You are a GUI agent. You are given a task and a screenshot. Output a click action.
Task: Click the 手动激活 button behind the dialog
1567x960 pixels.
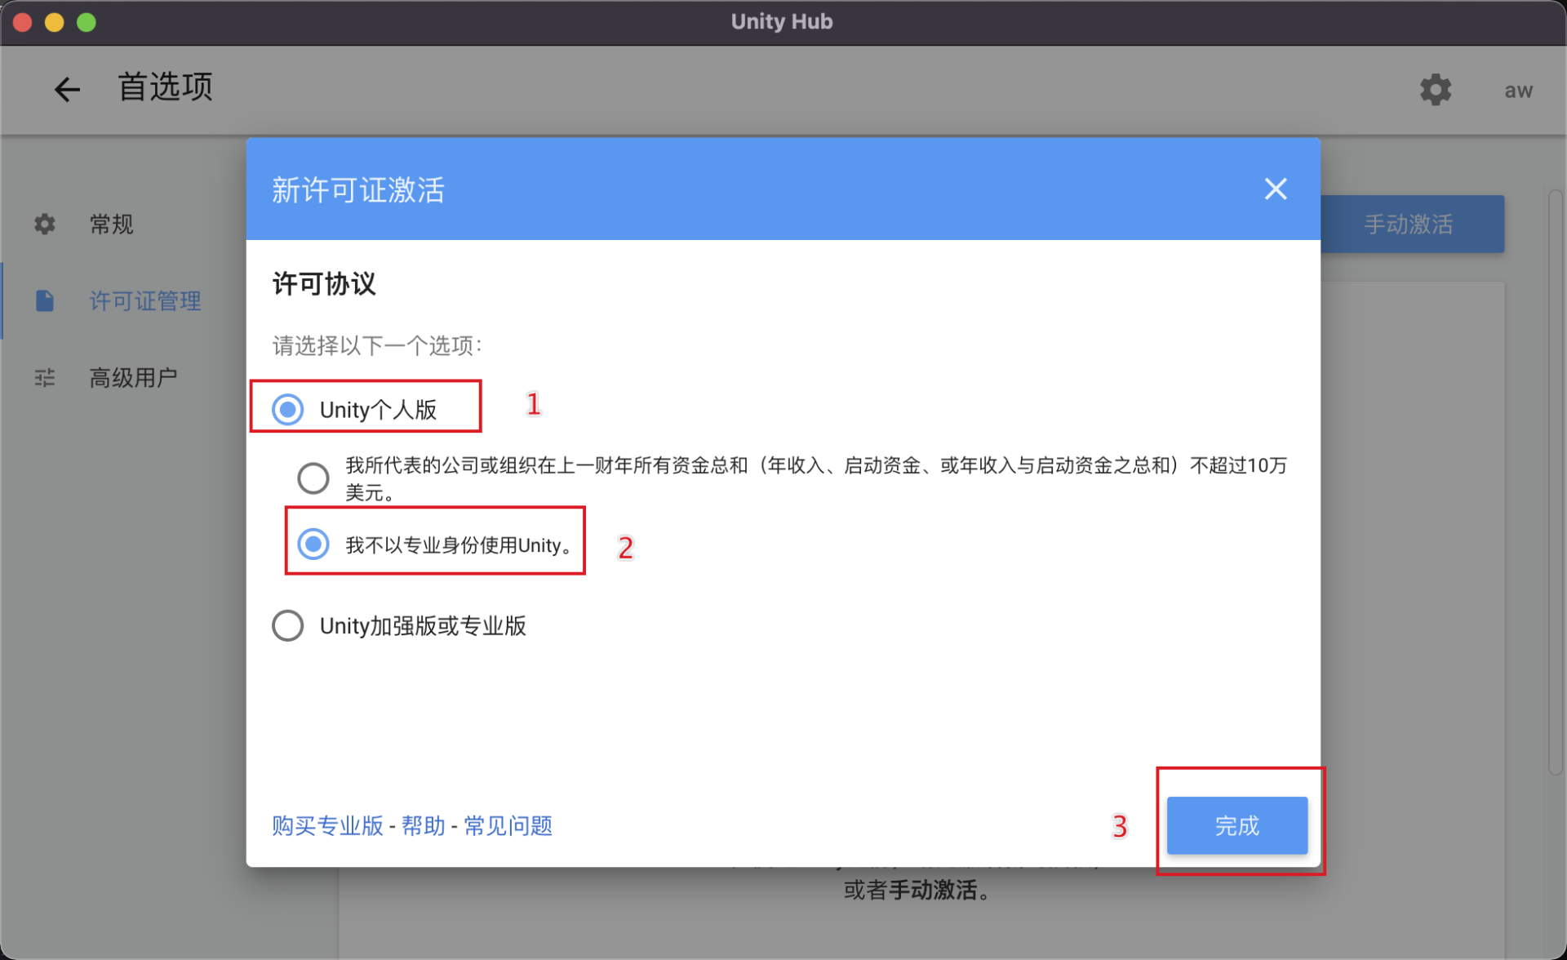coord(1412,224)
